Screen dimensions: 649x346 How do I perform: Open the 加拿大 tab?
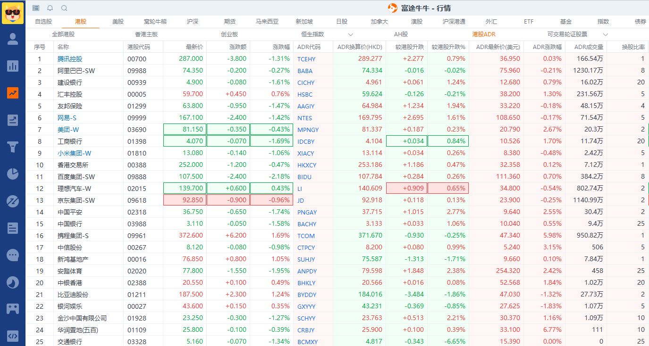click(379, 22)
